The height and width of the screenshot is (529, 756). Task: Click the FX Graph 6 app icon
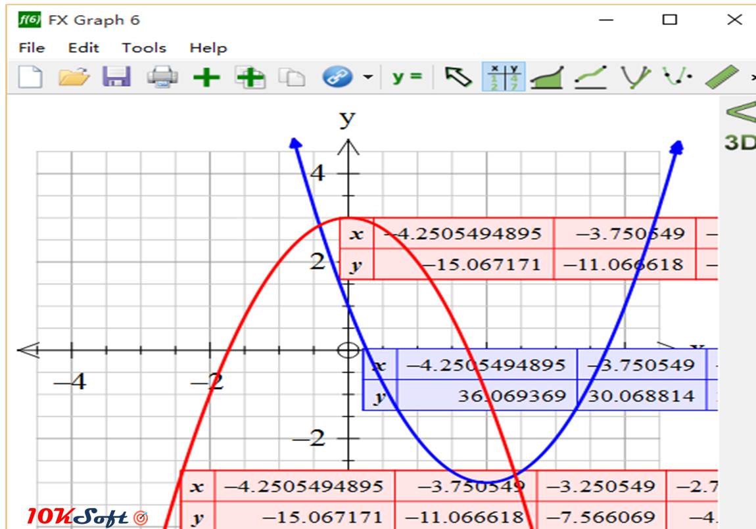(x=30, y=19)
